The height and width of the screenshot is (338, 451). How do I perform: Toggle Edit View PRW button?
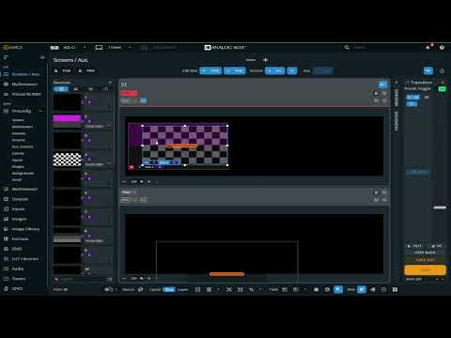(235, 71)
